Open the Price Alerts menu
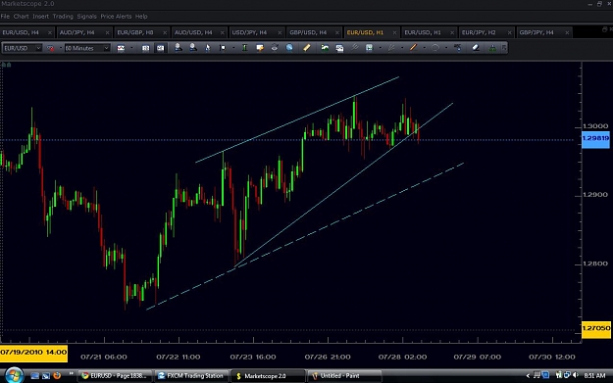 point(116,17)
